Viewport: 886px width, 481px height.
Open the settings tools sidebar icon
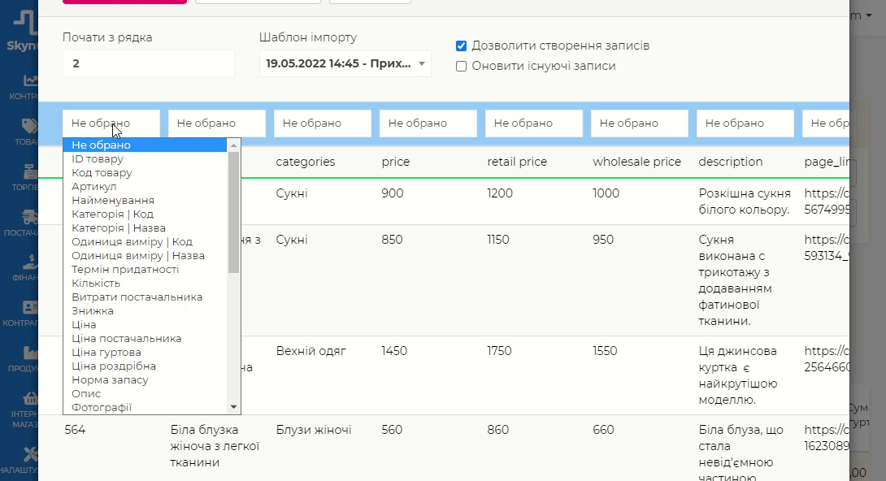pyautogui.click(x=30, y=453)
